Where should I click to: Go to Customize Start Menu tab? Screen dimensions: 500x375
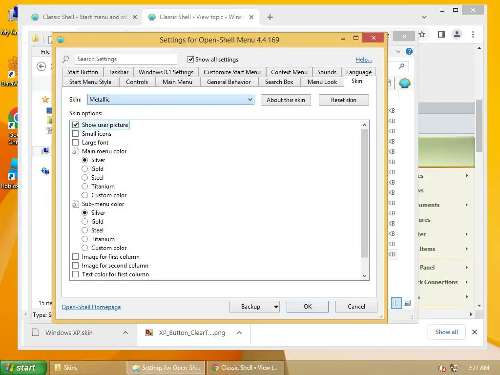232,72
